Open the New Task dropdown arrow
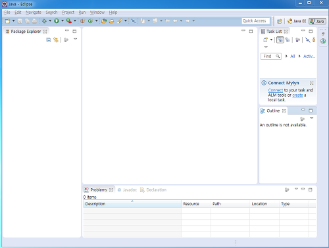The width and height of the screenshot is (329, 248). click(271, 39)
